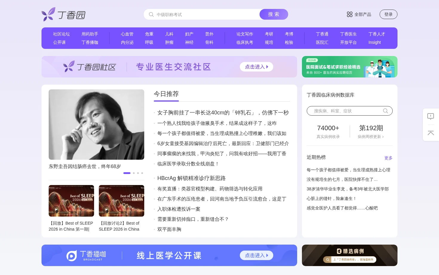This screenshot has width=439, height=275.
Task: Open 医院汇 in the navigation bar
Action: coord(322,42)
